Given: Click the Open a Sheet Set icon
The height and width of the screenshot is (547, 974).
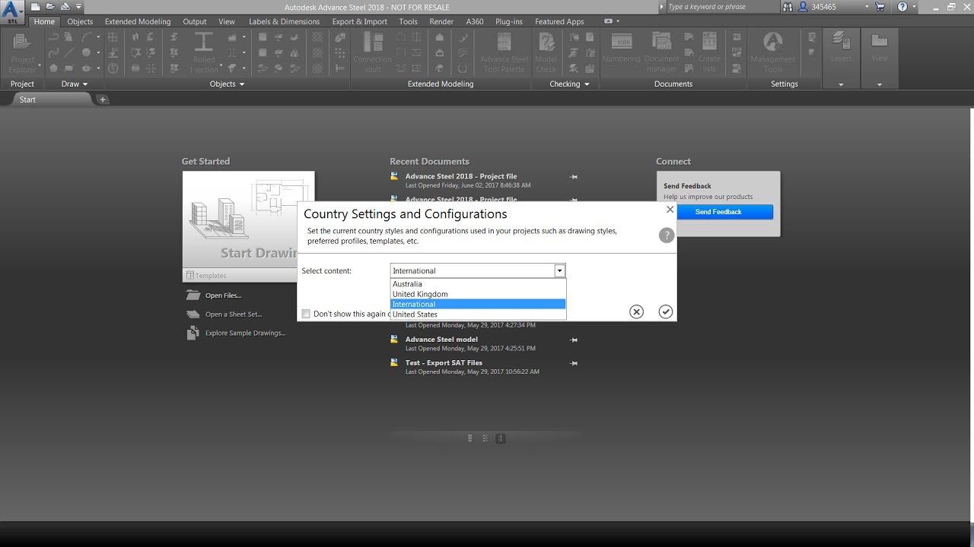Looking at the screenshot, I should pos(193,314).
